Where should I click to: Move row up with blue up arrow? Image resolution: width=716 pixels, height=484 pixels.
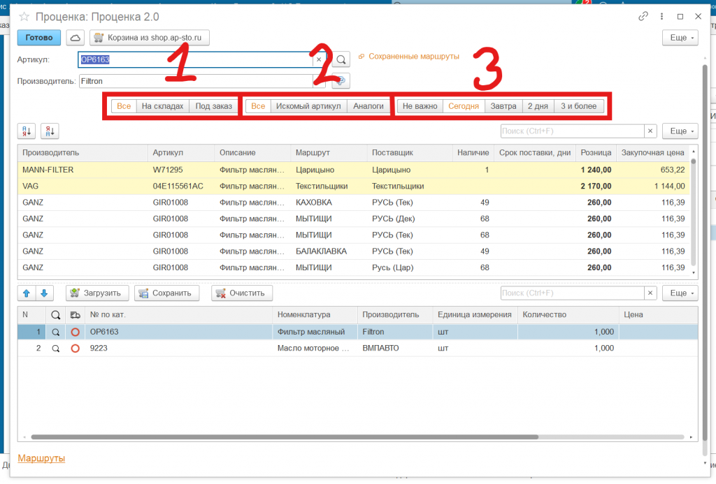coord(26,293)
